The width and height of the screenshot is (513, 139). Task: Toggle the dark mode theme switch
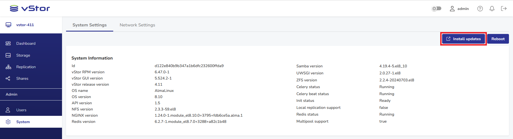tap(436, 9)
